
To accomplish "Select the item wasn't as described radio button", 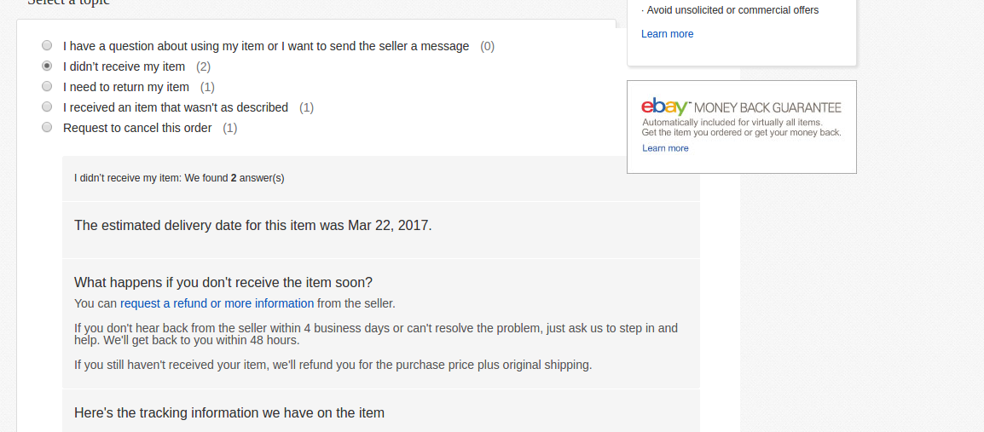I will click(47, 107).
